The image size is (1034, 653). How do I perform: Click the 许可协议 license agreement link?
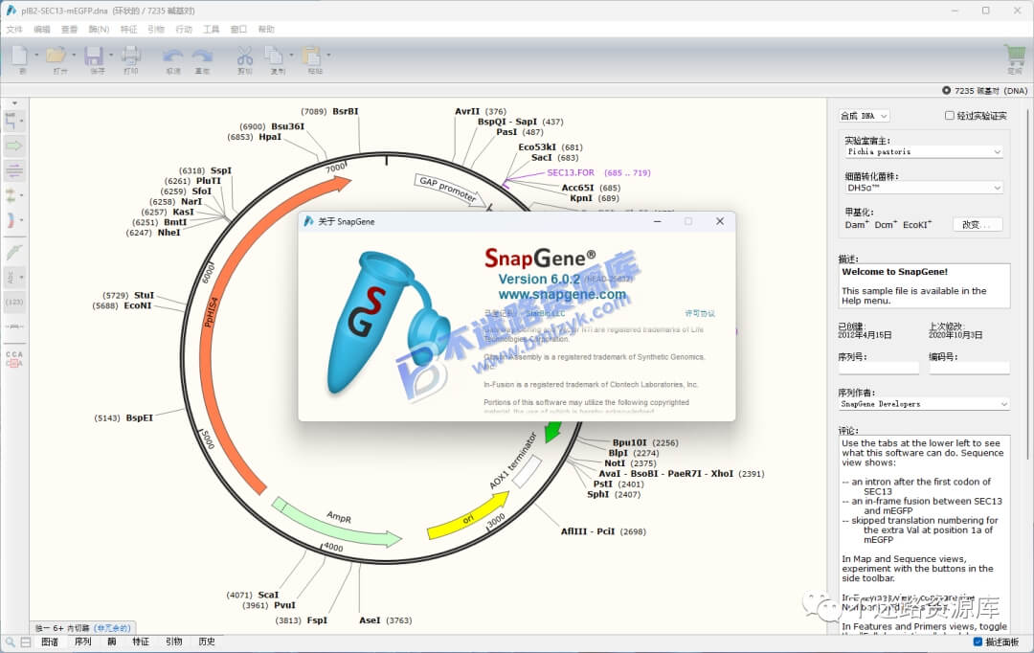700,314
